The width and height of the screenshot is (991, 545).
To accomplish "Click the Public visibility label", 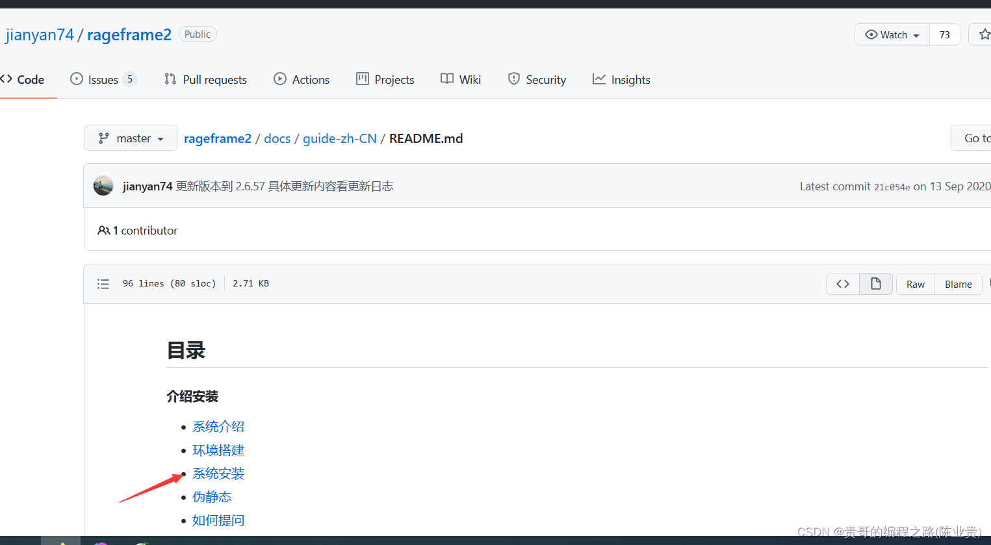I will (x=198, y=34).
